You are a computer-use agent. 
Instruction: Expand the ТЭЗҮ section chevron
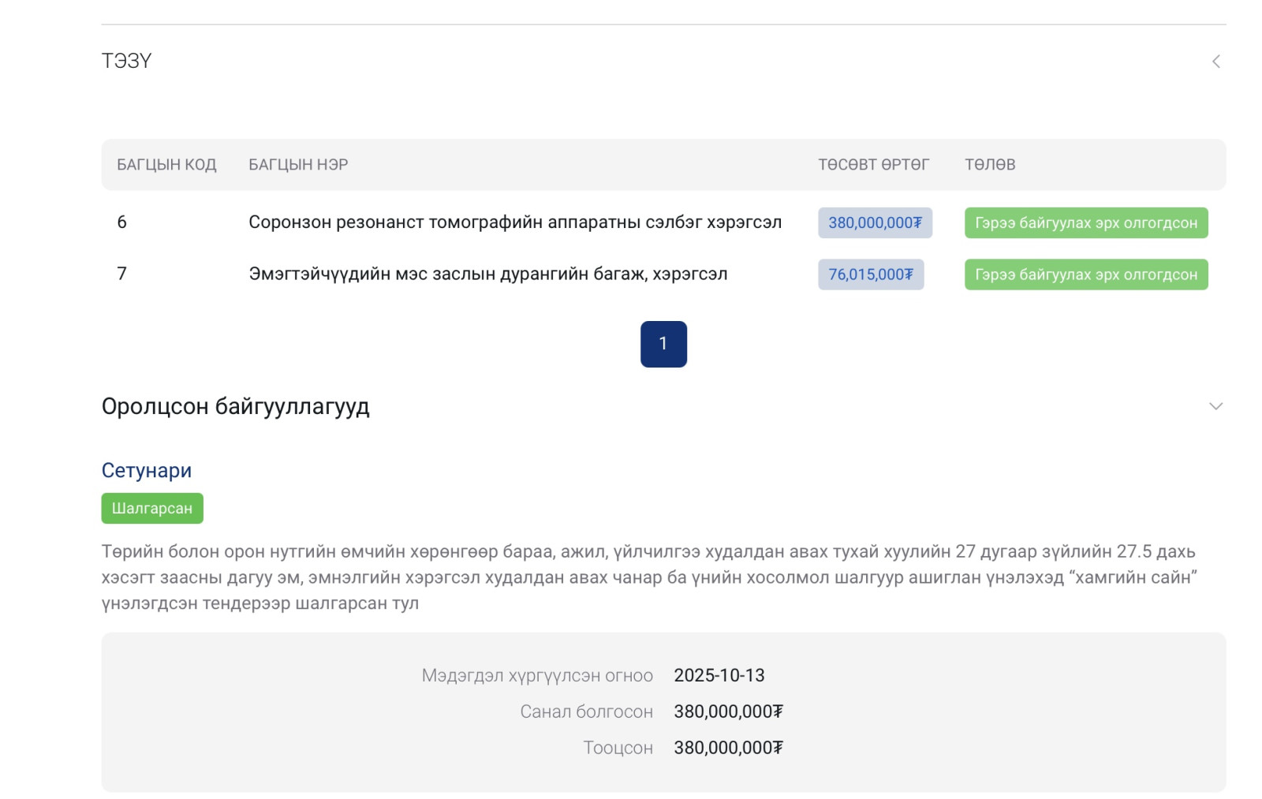1215,62
